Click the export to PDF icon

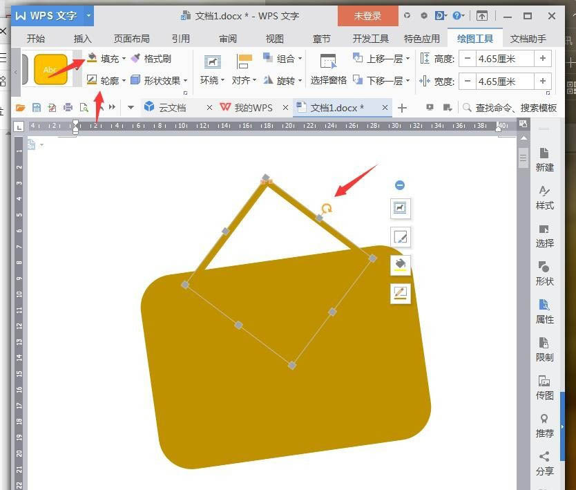point(52,107)
